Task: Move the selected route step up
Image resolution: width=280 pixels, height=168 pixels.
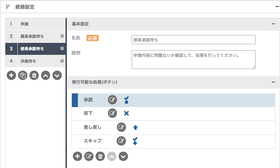Action: coord(45,75)
